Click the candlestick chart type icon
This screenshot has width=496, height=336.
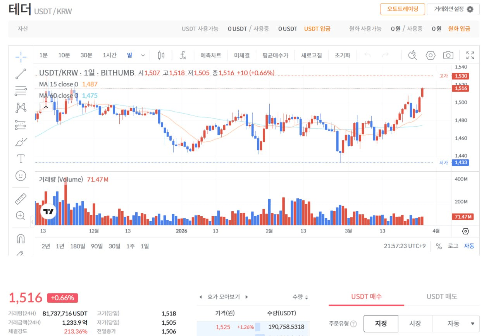pyautogui.click(x=161, y=55)
